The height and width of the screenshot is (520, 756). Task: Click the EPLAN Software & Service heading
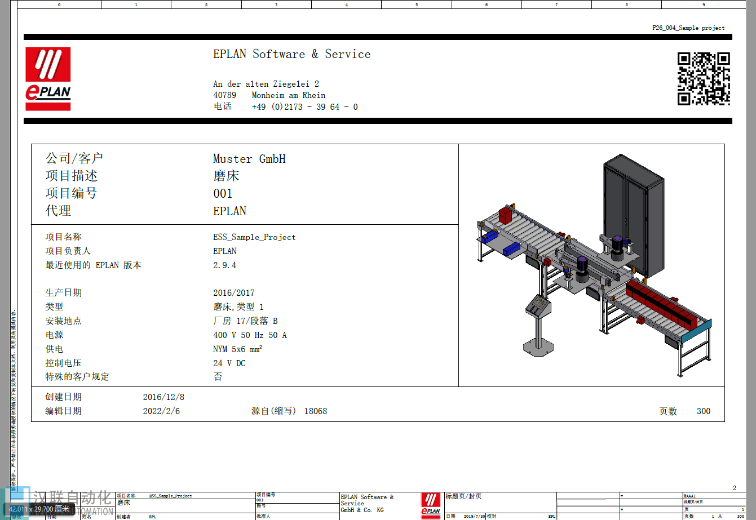point(291,54)
